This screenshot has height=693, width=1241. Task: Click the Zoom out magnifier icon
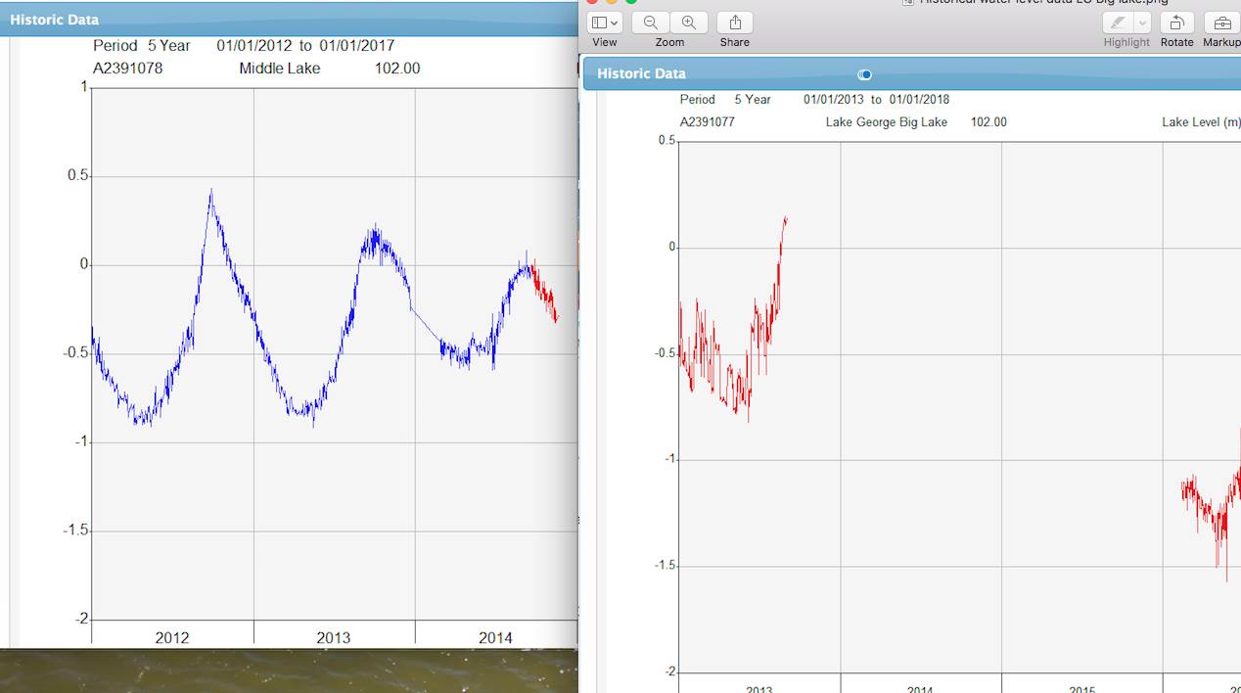click(x=653, y=22)
